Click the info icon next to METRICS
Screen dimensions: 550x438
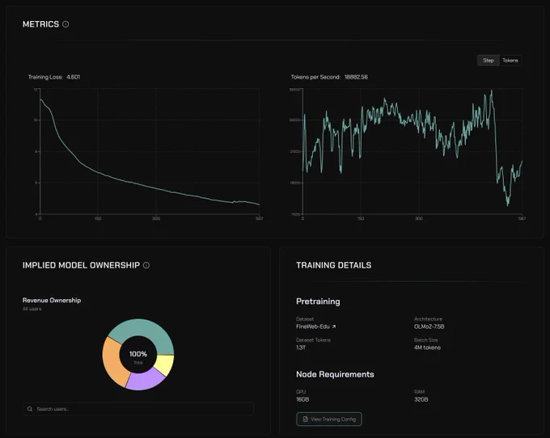66,24
